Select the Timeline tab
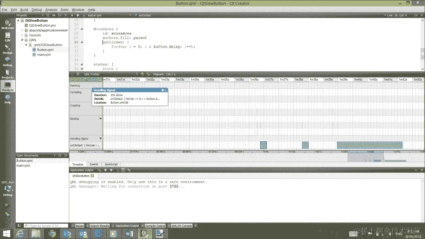 (x=78, y=164)
